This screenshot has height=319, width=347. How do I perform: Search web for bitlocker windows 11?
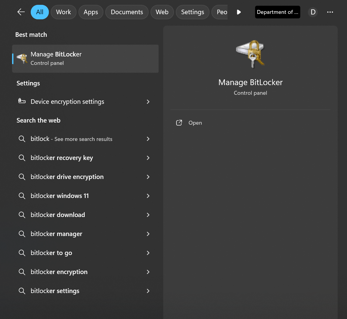click(85, 196)
